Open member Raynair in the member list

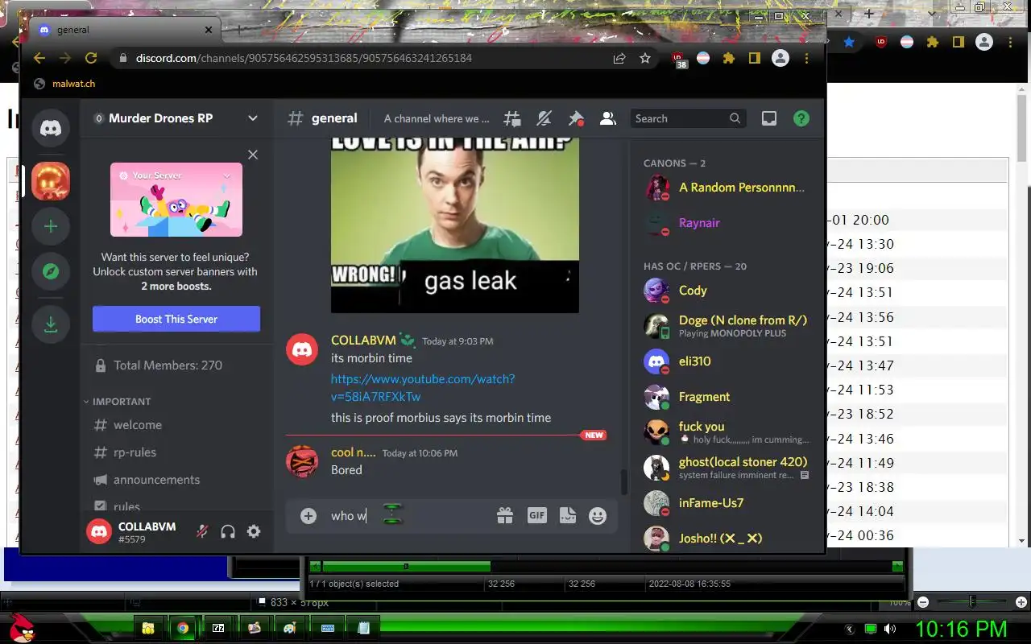tap(726, 223)
